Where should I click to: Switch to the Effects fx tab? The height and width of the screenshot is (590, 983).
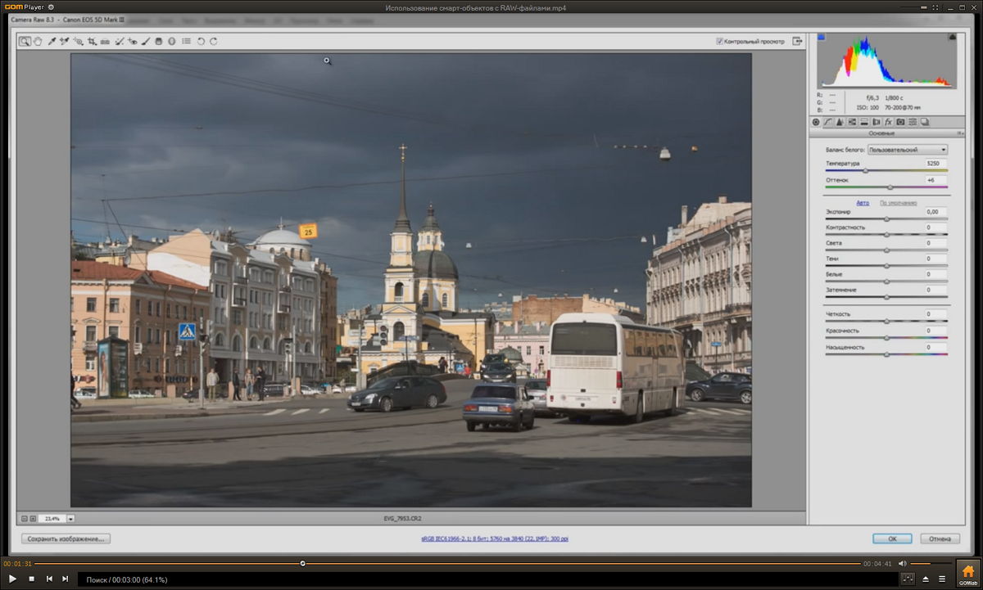tap(888, 122)
